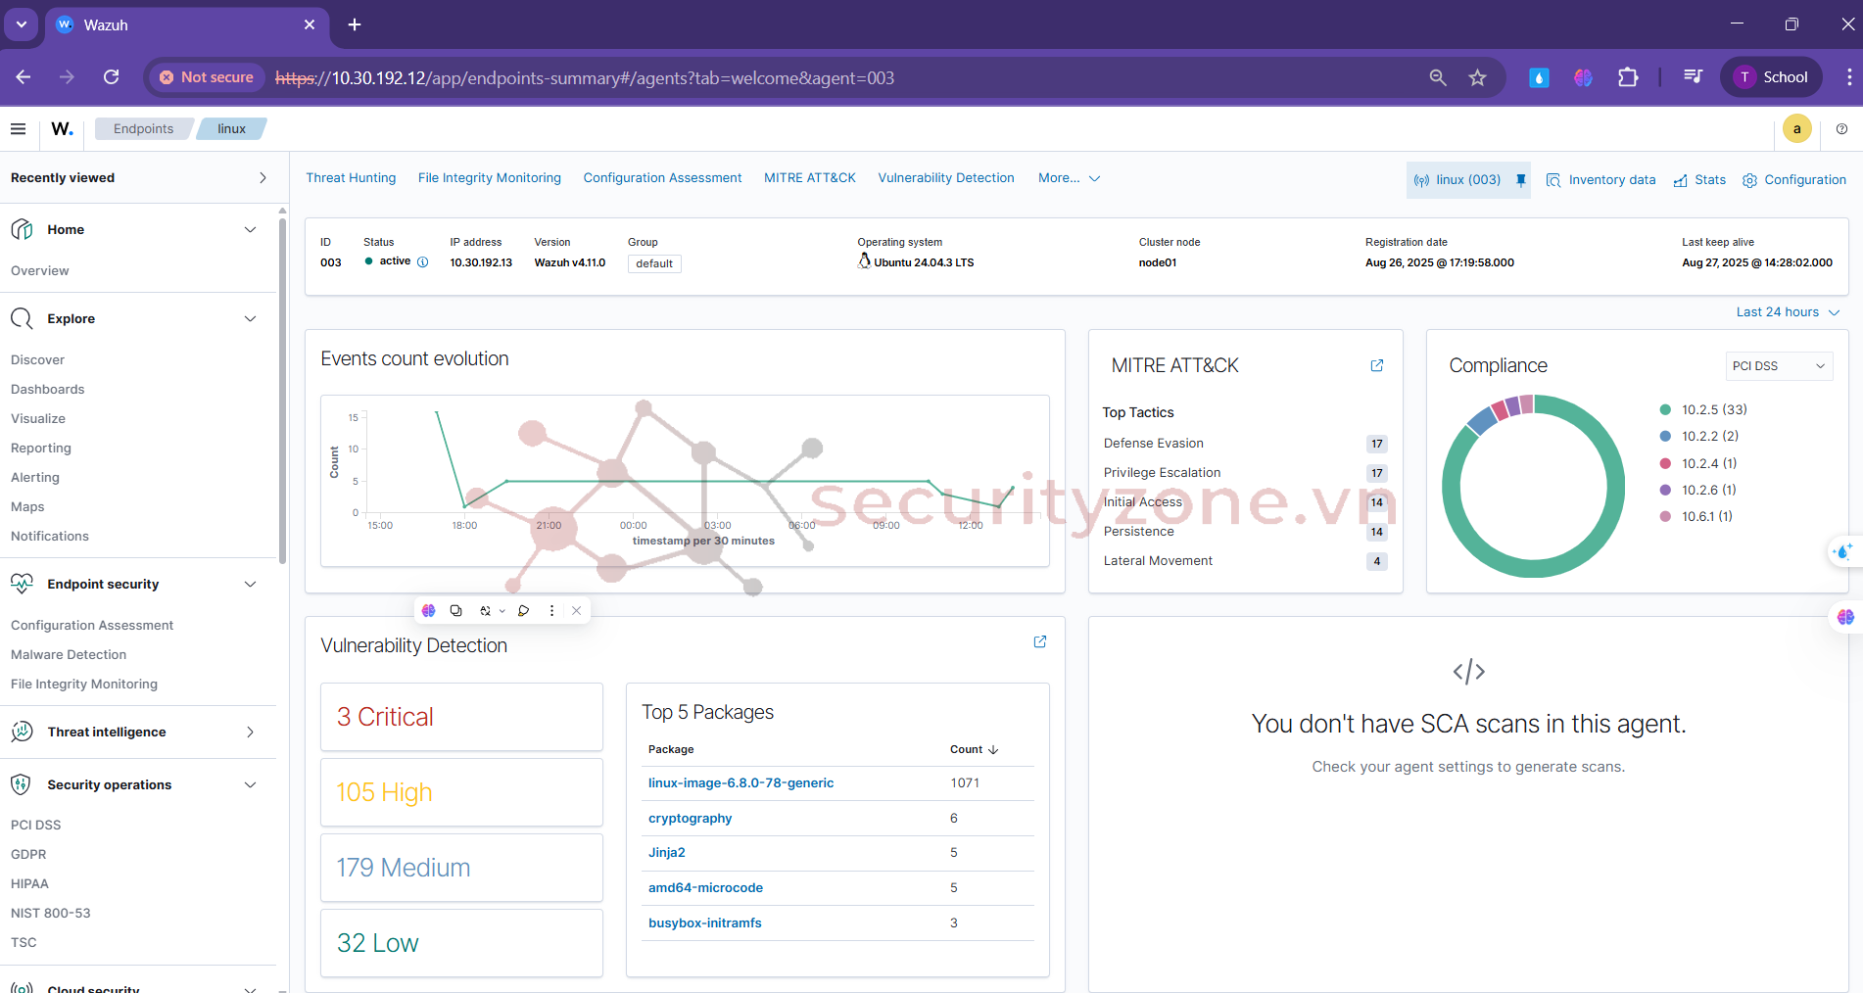
Task: Toggle 10.2.4 (1) legend color dot
Action: click(1665, 463)
